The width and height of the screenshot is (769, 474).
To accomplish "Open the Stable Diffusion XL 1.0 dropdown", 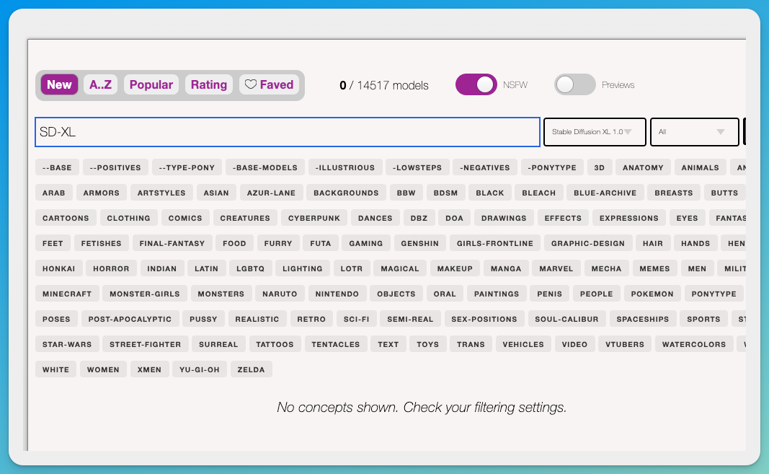I will point(592,132).
